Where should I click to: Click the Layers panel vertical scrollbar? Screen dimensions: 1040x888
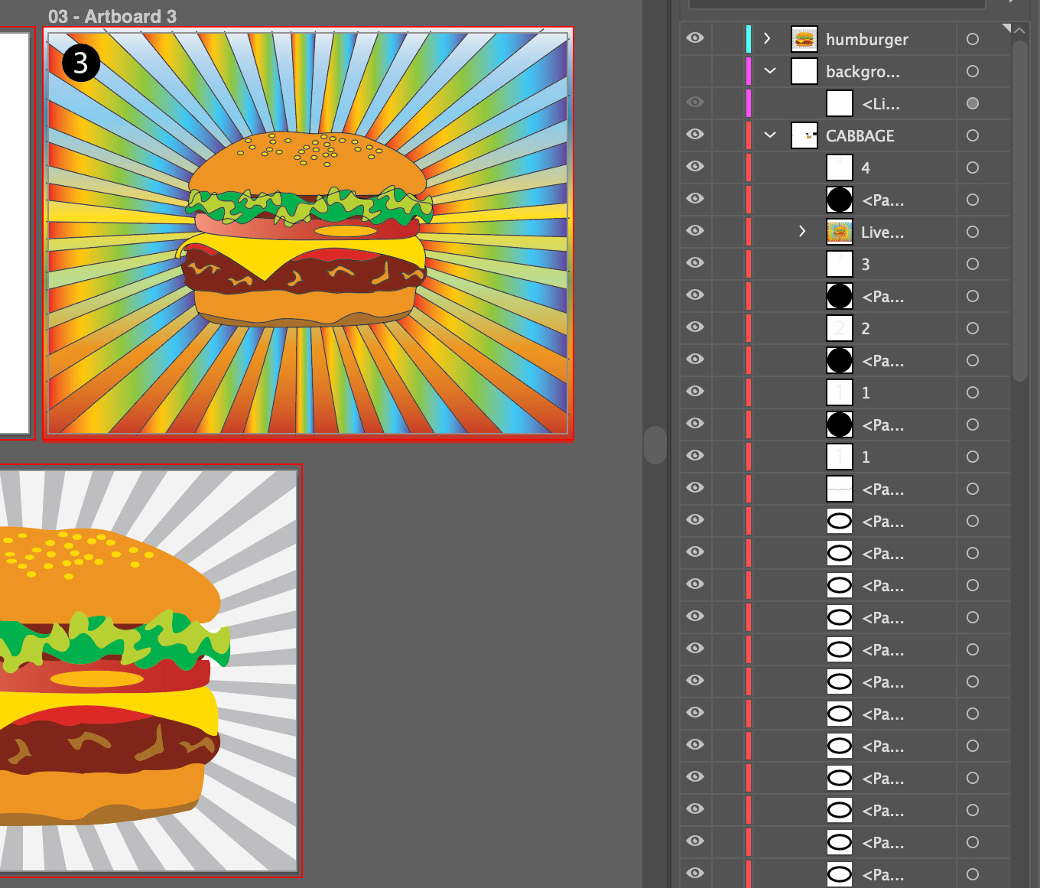point(1019,210)
